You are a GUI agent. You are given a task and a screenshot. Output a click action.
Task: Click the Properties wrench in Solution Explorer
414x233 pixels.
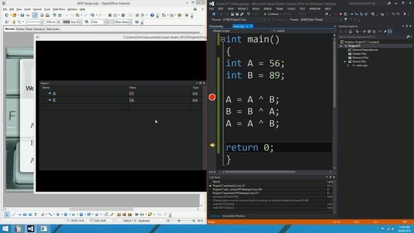pyautogui.click(x=386, y=32)
